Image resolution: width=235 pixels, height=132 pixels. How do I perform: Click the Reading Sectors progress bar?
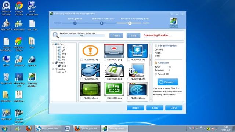coord(82,36)
